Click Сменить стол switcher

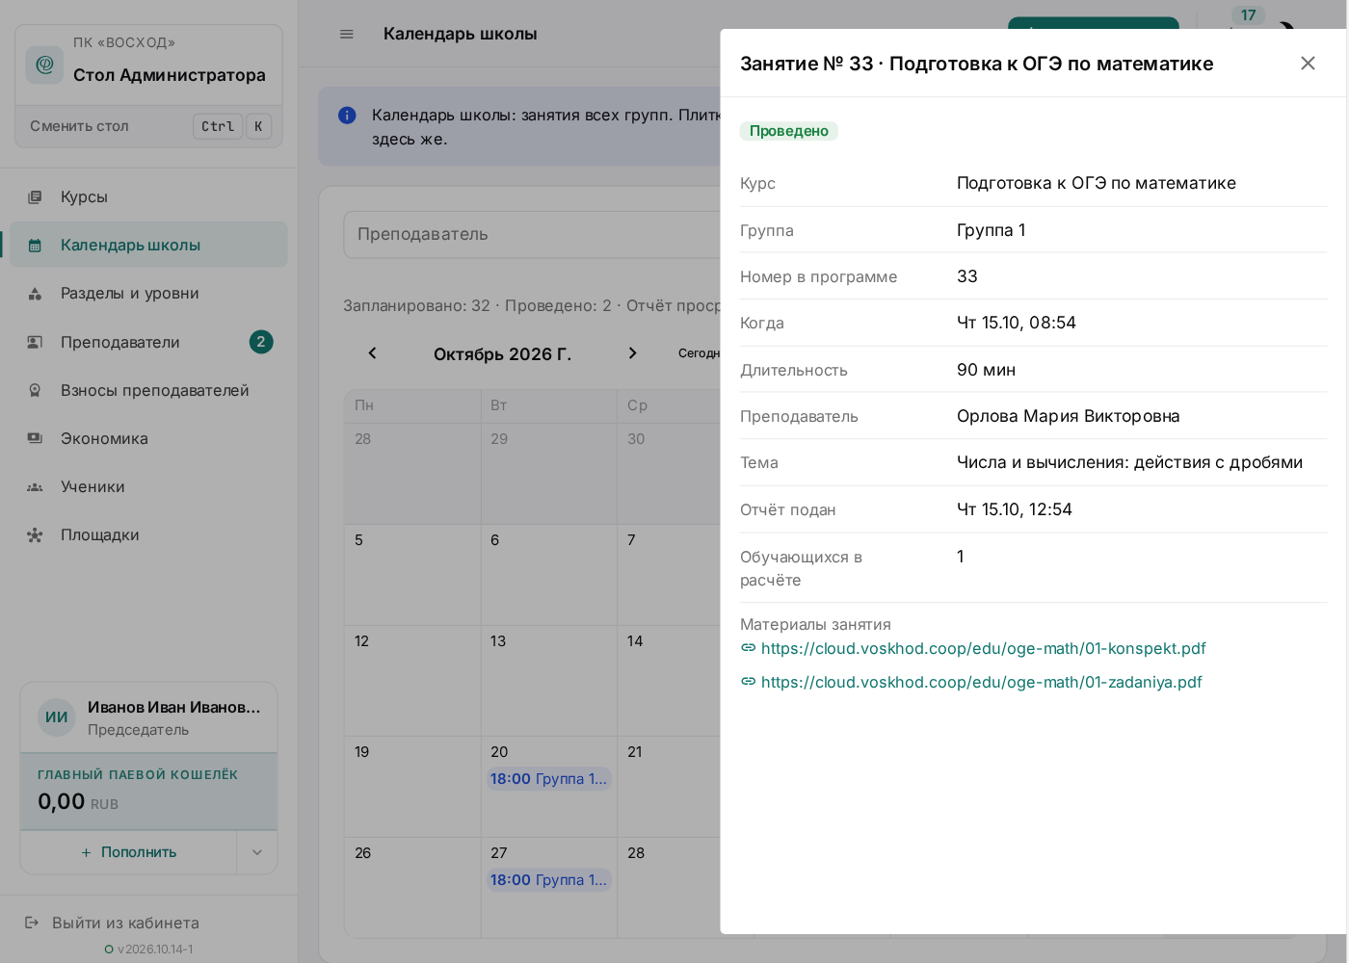(x=149, y=126)
